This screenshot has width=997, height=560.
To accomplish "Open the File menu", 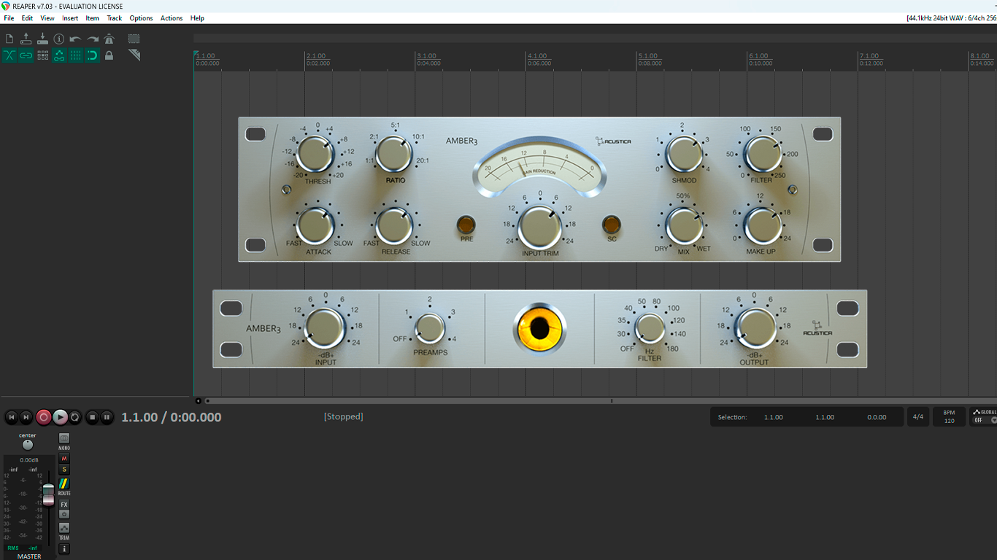I will (9, 18).
